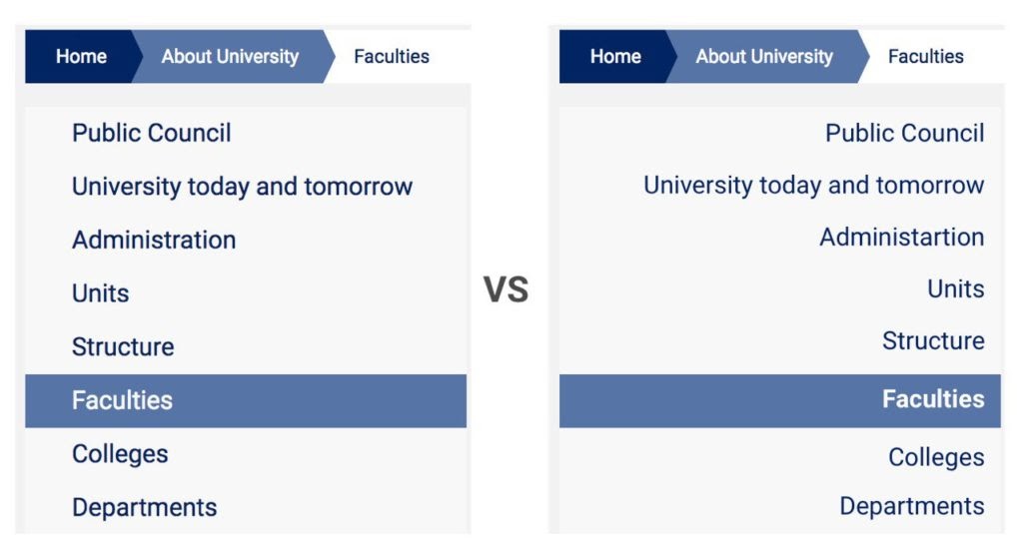Select University today and tomorrow in left-aligned menu
Screen dimensions: 1023x549
pyautogui.click(x=242, y=187)
